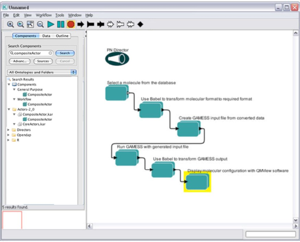300x242 pixels.
Task: Select the highlighted QMView display actor
Action: [x=197, y=182]
